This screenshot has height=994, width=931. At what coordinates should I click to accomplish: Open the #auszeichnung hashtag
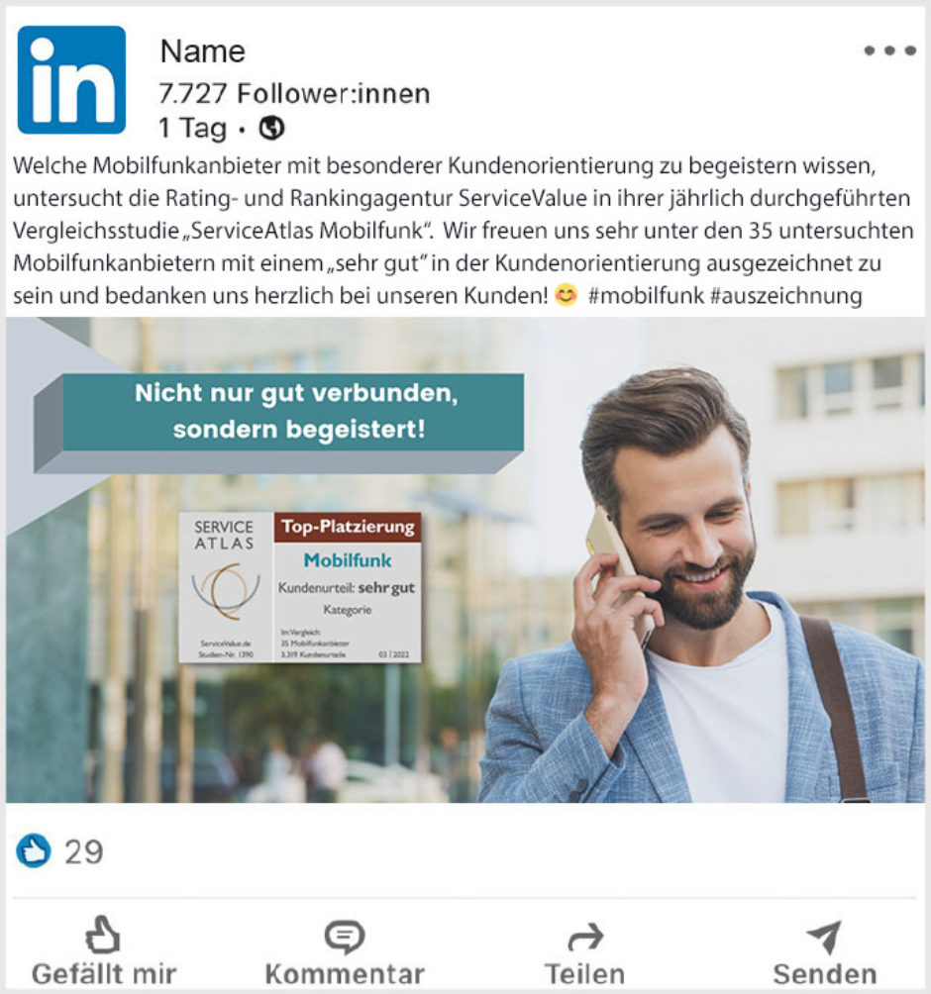786,295
